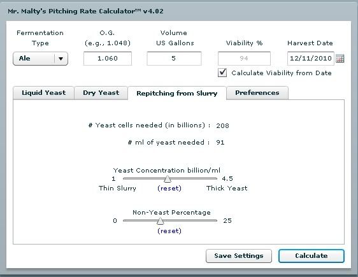This screenshot has width=358, height=277.
Task: Click the Thin Slurry label
Action: point(117,188)
